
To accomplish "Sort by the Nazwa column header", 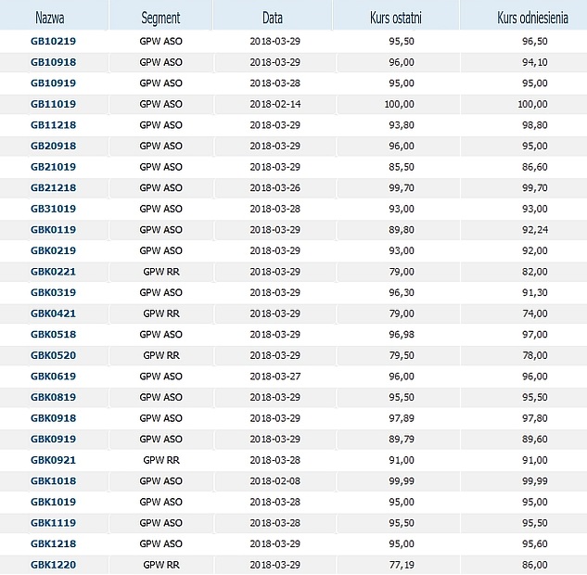I will click(50, 18).
